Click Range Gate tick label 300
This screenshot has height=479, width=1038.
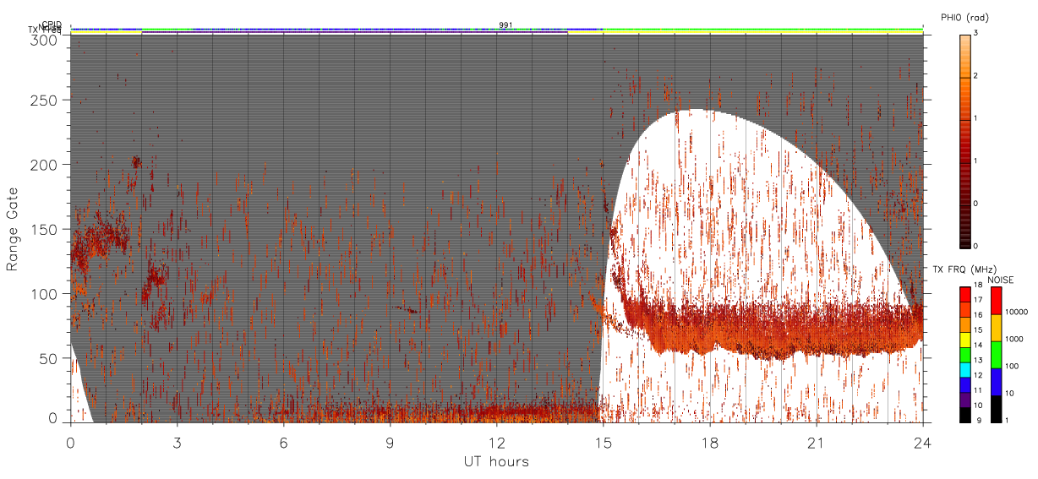(44, 40)
